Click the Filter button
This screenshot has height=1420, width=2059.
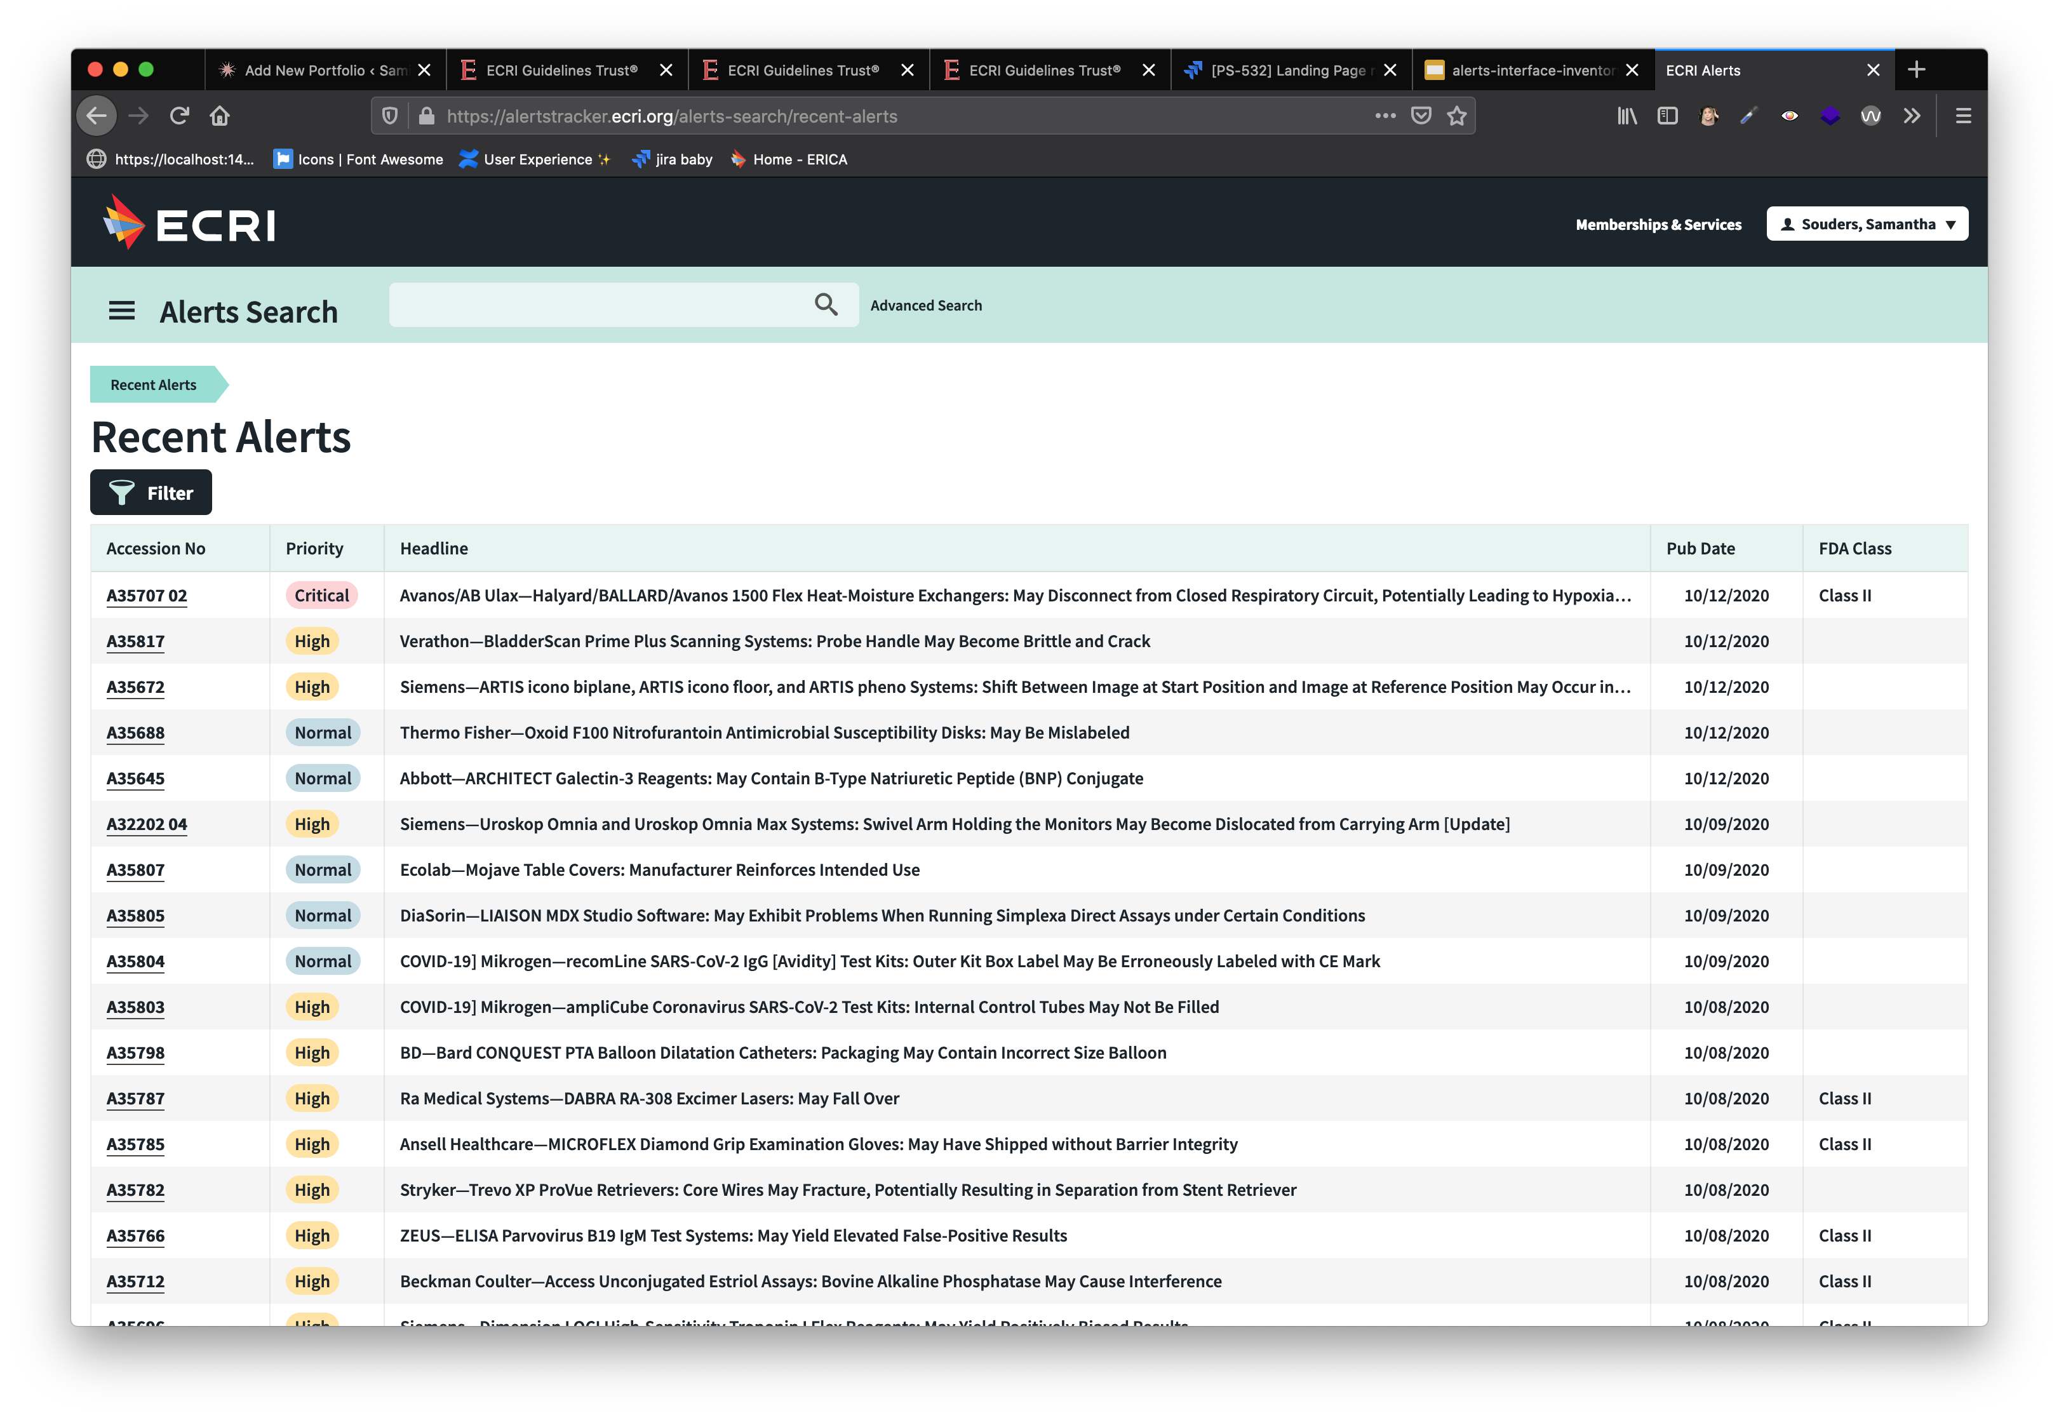pos(151,493)
